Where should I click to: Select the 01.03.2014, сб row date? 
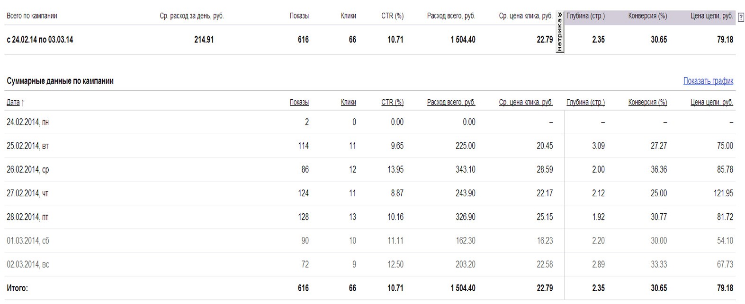coord(27,241)
